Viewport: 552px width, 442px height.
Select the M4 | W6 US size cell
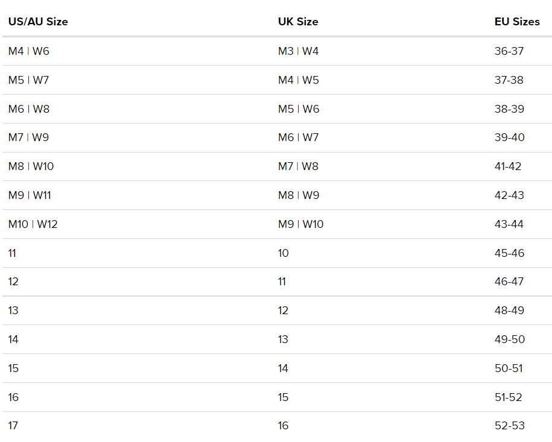29,51
